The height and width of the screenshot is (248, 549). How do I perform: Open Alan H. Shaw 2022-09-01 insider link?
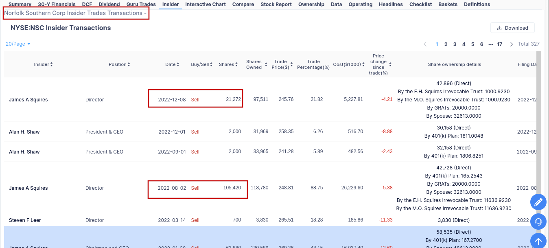click(x=24, y=151)
